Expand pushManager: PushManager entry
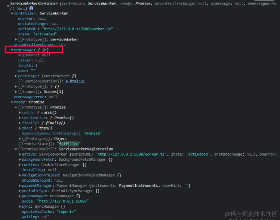 20,196
